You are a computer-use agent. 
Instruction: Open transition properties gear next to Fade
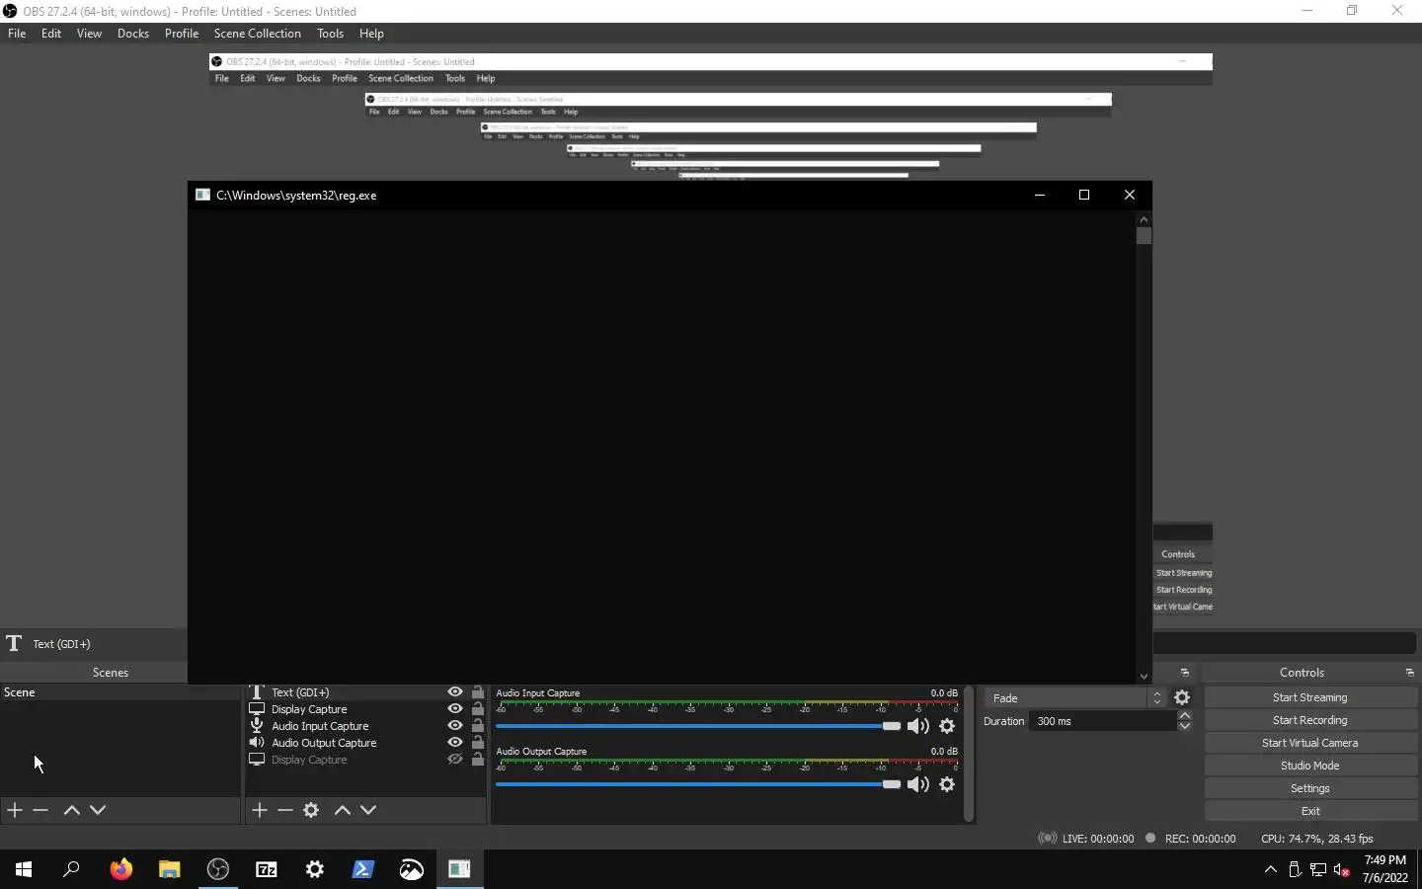1182,697
